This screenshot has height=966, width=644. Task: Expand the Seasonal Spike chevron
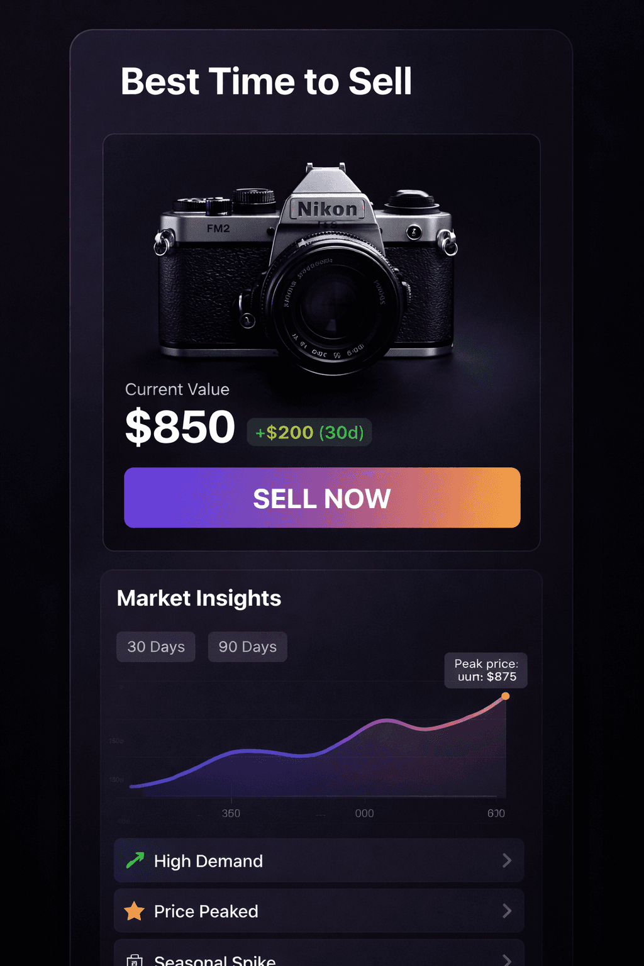pyautogui.click(x=507, y=960)
